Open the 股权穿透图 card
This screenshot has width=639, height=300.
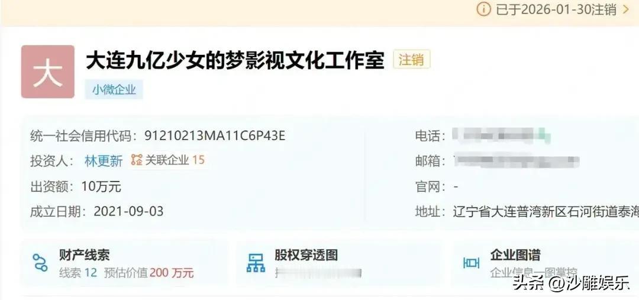point(339,263)
